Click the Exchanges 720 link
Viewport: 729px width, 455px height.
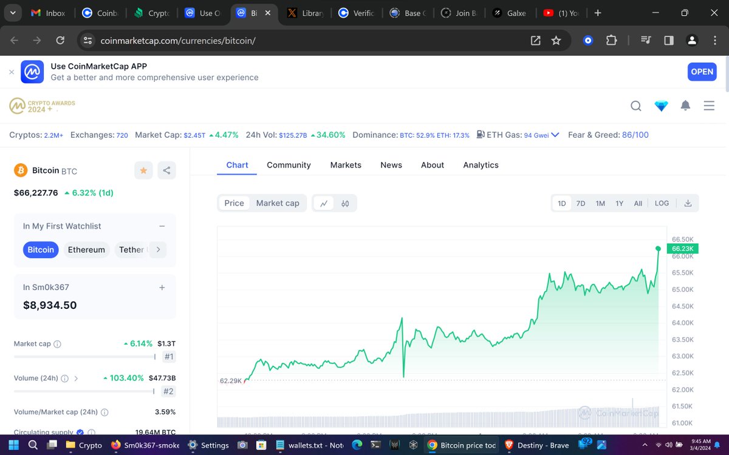pyautogui.click(x=122, y=135)
